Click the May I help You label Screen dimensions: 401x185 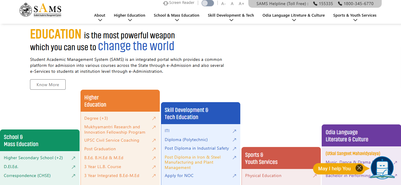pyautogui.click(x=334, y=169)
